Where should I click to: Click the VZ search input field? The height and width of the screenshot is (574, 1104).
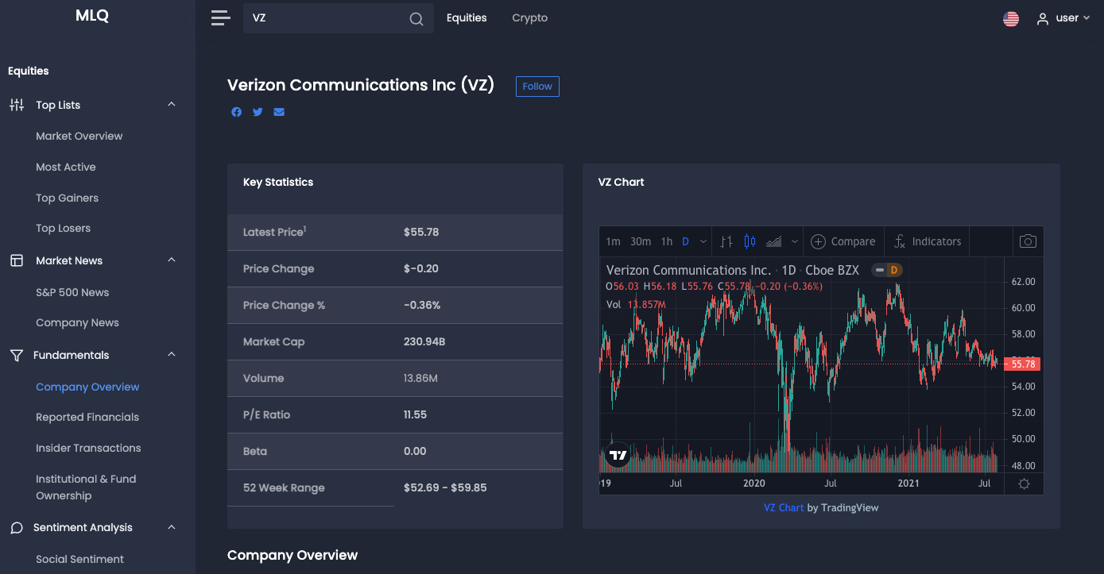click(x=327, y=18)
